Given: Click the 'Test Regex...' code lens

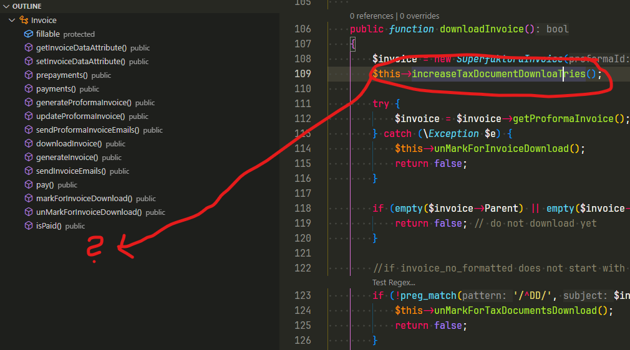Looking at the screenshot, I should 394,282.
